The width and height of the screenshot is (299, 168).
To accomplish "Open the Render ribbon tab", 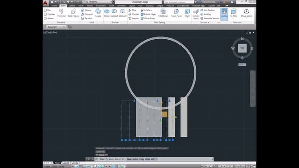I will (90, 6).
